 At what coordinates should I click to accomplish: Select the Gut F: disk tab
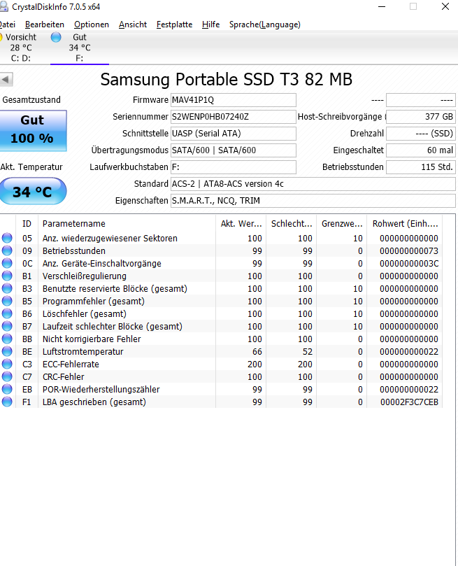tap(79, 48)
